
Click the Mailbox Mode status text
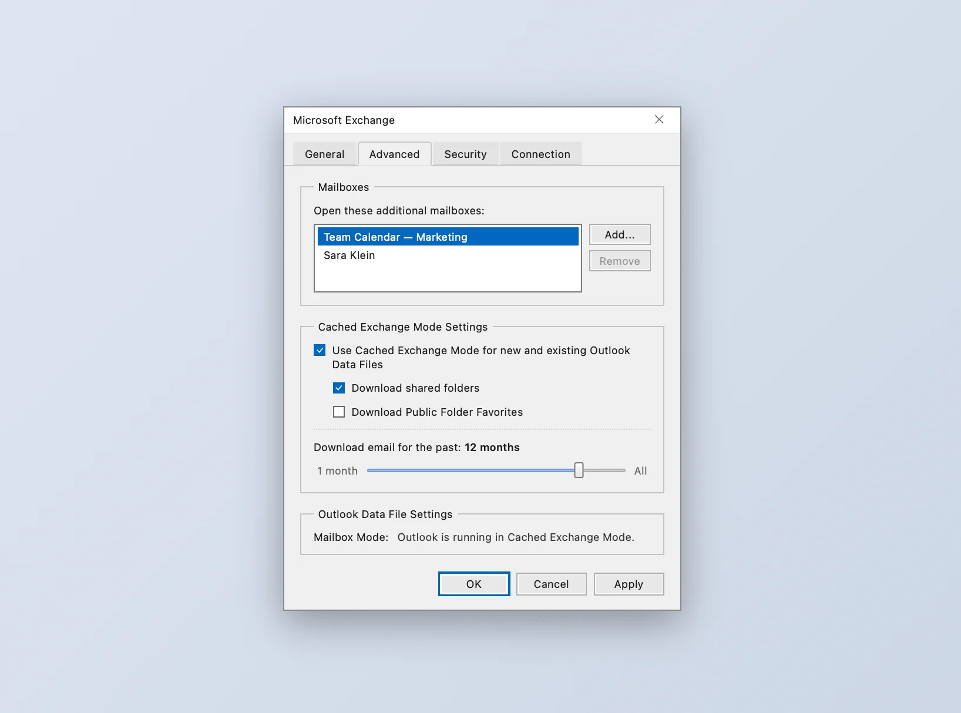pos(516,537)
